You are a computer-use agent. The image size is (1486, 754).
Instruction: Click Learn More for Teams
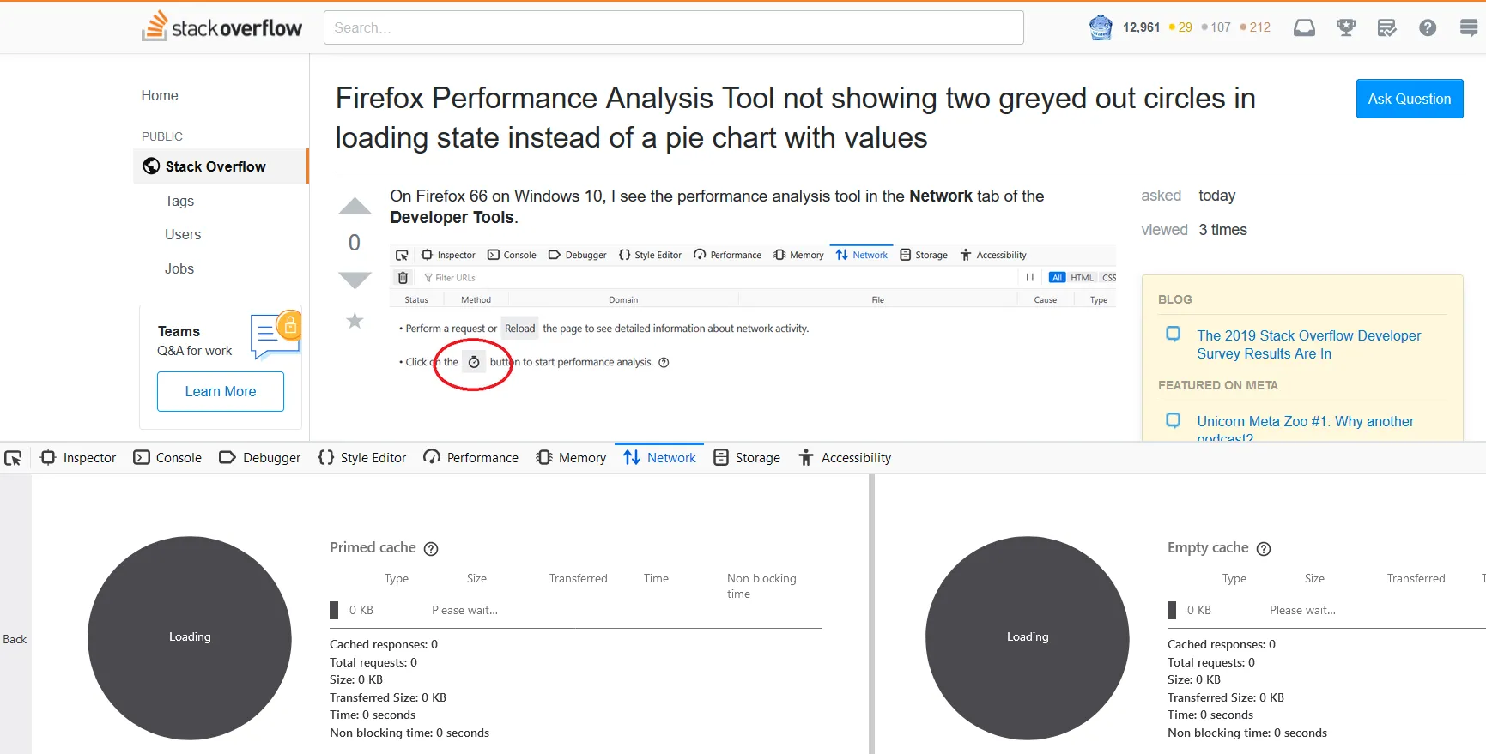click(x=221, y=391)
